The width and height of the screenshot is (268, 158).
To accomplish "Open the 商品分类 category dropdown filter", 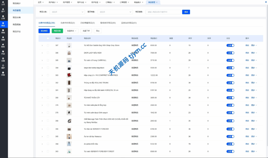I will [x=67, y=12].
